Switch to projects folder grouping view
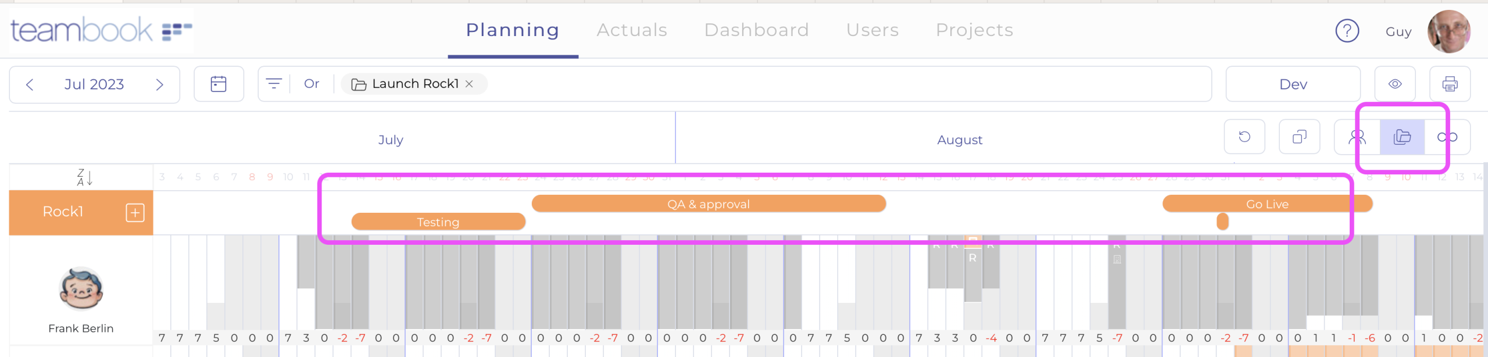 click(1402, 137)
